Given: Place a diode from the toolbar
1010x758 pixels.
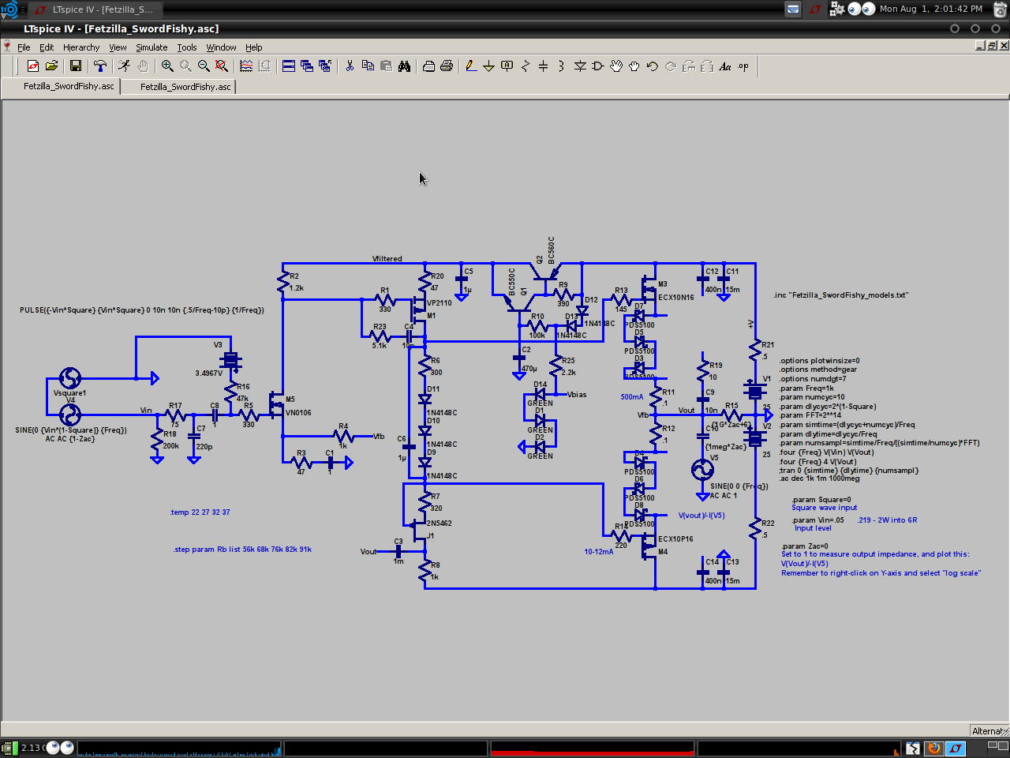Looking at the screenshot, I should click(x=580, y=66).
